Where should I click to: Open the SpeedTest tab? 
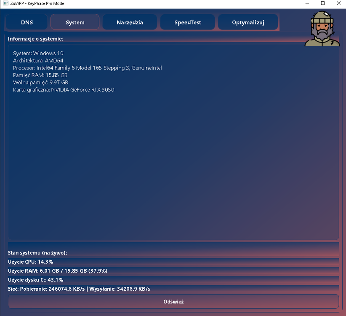[x=188, y=22]
